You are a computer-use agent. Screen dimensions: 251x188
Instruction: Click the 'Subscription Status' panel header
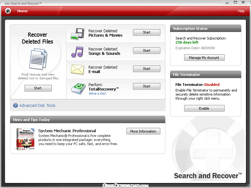[206, 29]
